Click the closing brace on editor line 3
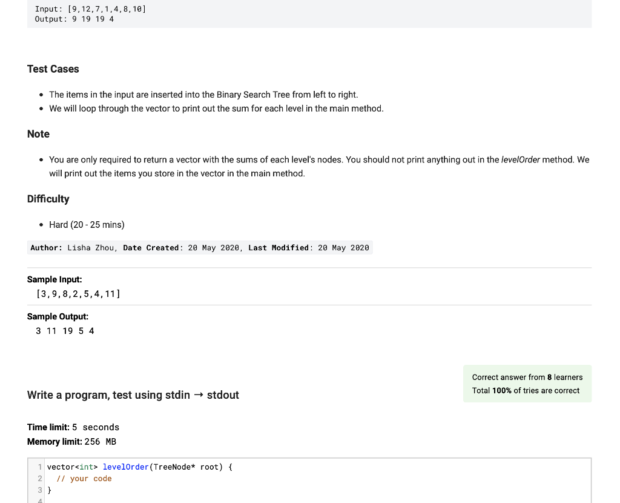The height and width of the screenshot is (503, 620). click(x=49, y=490)
